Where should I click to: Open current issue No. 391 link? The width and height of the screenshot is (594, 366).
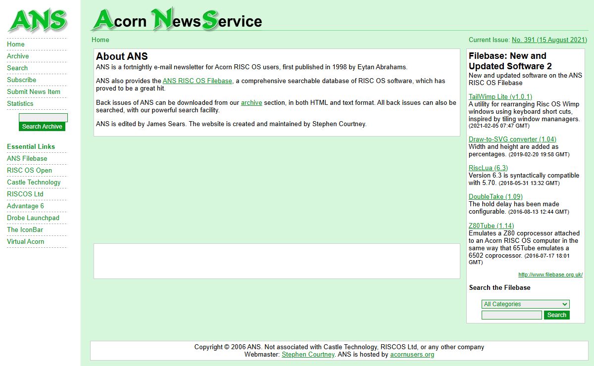pos(549,40)
